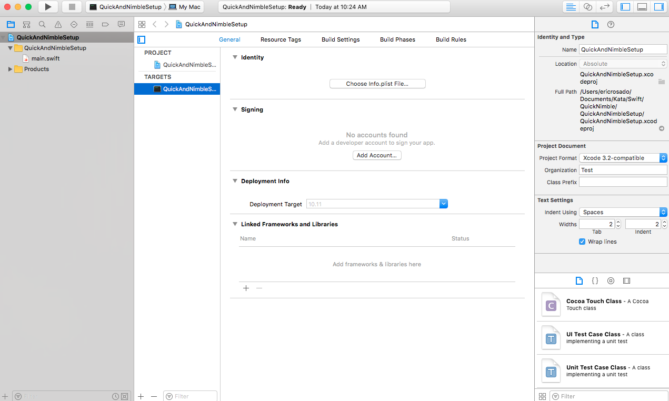Select the General tab

(x=229, y=39)
